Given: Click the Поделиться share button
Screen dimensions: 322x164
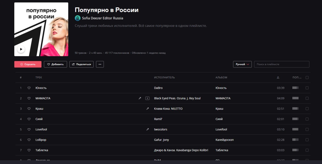Looking at the screenshot, I should pyautogui.click(x=82, y=64).
